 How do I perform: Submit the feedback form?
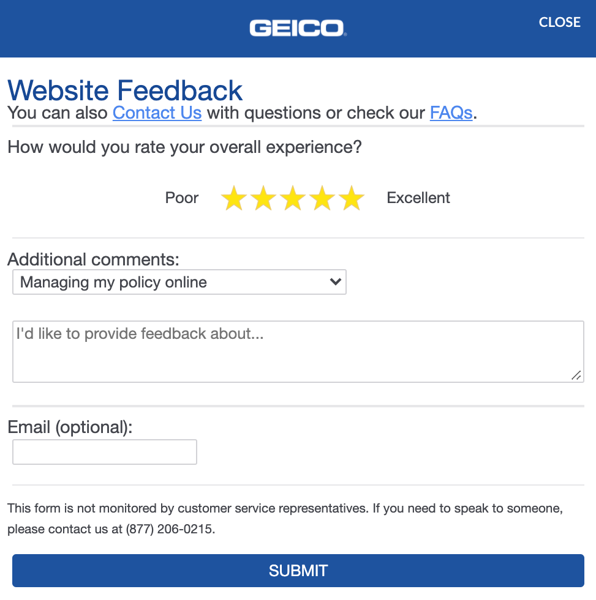(x=298, y=571)
